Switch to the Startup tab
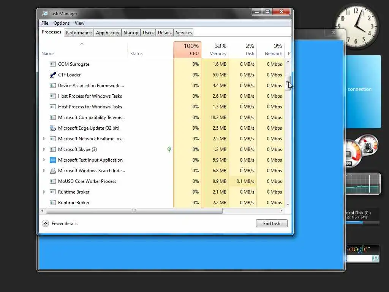This screenshot has height=292, width=389. [x=131, y=33]
